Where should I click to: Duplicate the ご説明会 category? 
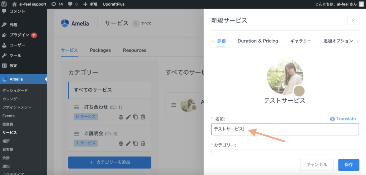[x=135, y=143]
